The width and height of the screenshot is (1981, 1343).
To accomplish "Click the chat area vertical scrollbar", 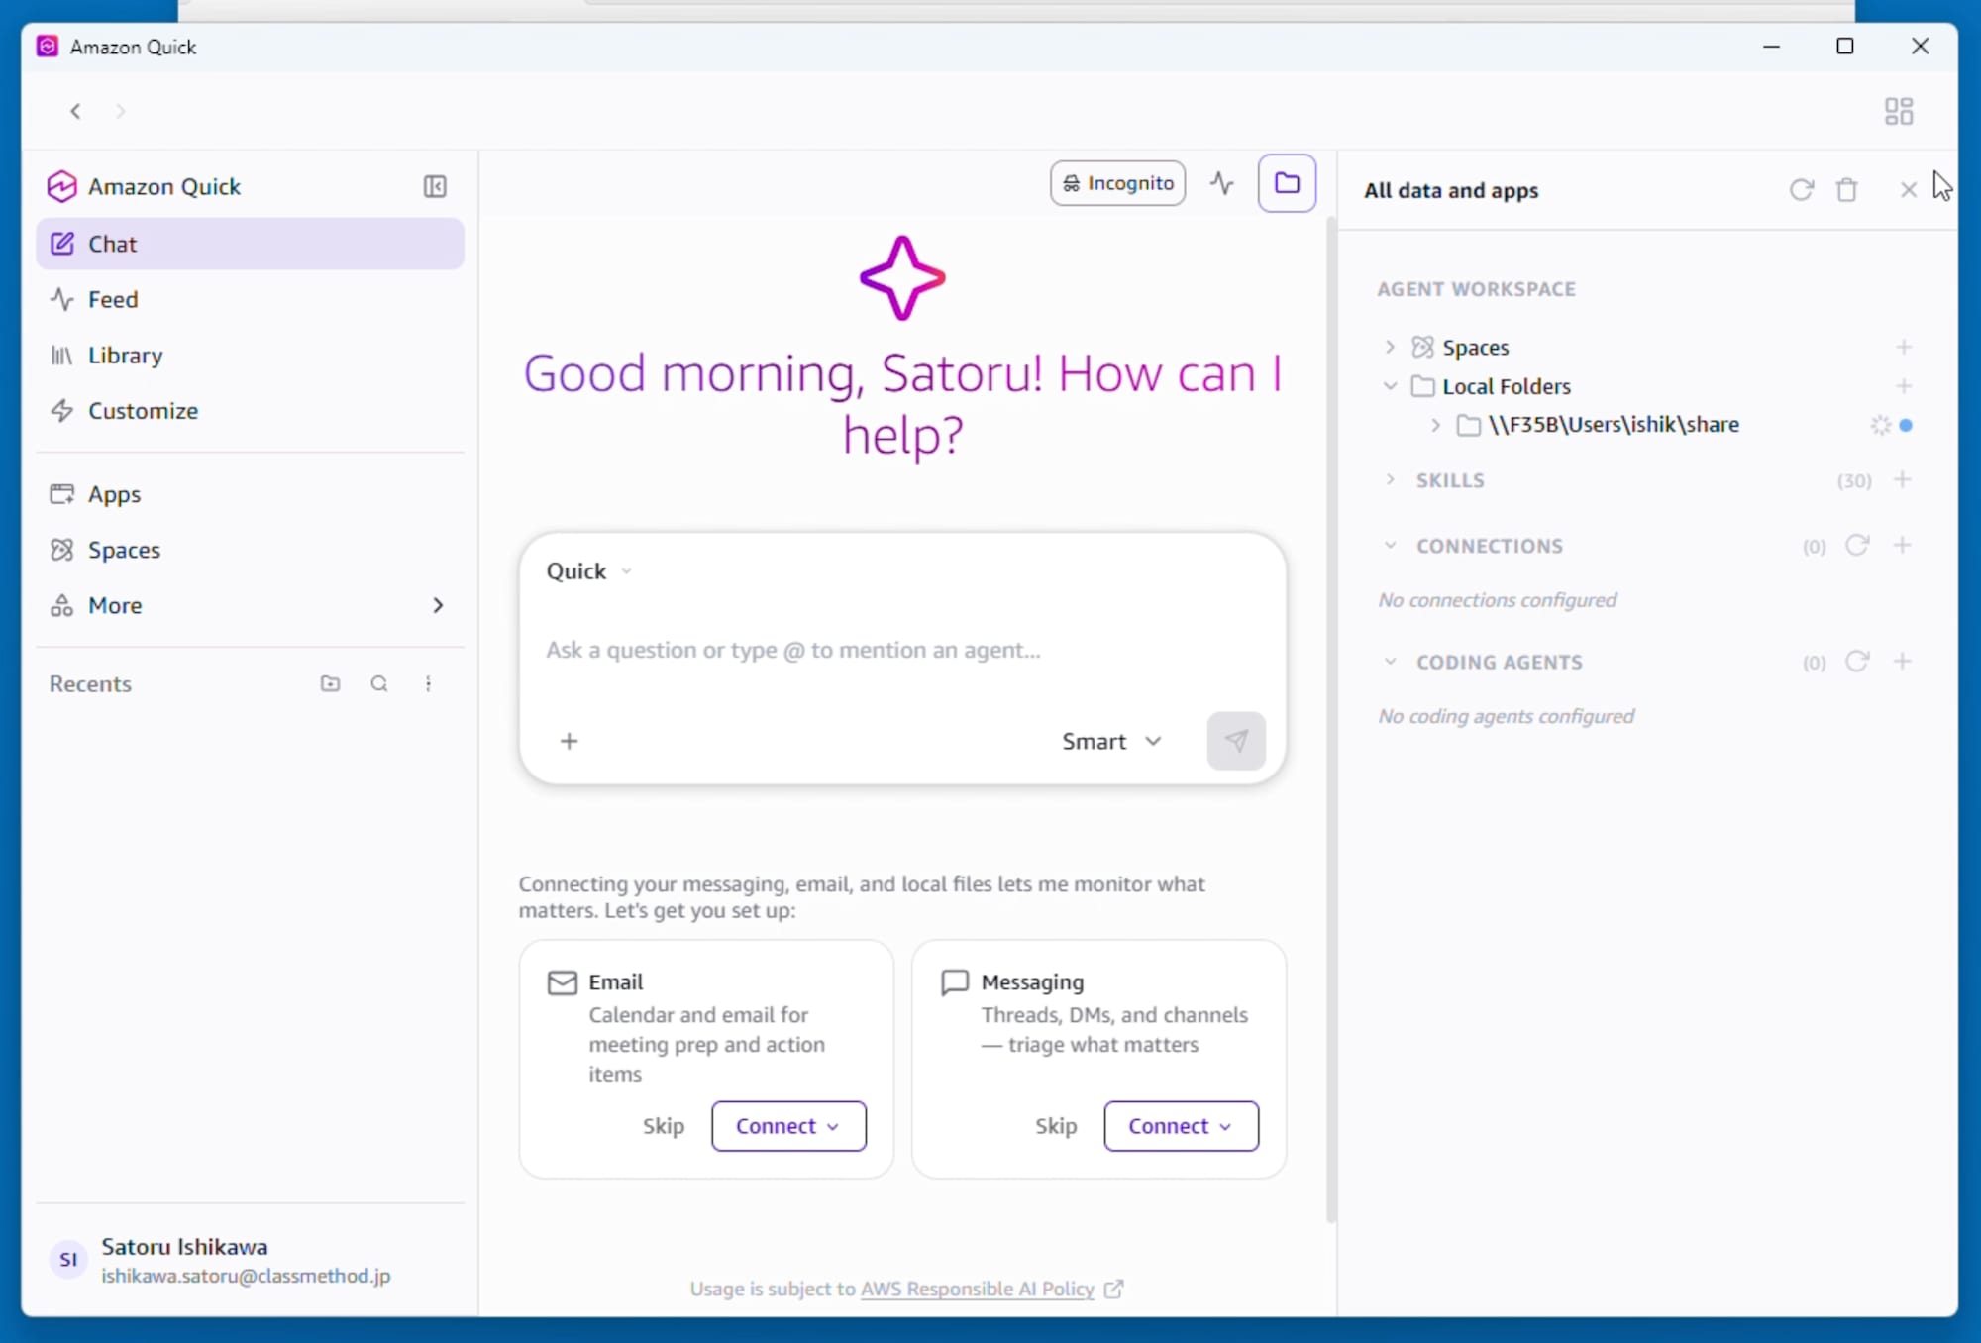I will tap(1330, 719).
